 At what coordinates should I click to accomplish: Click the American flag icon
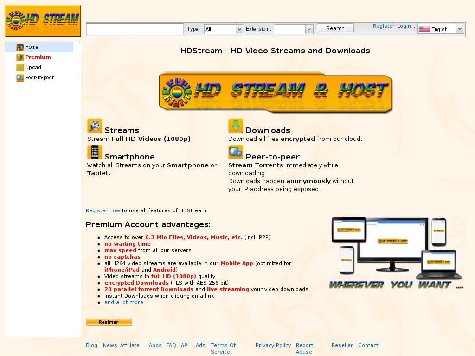[x=424, y=28]
